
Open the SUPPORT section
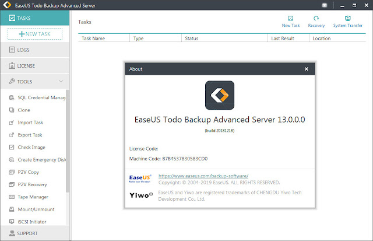35,233
